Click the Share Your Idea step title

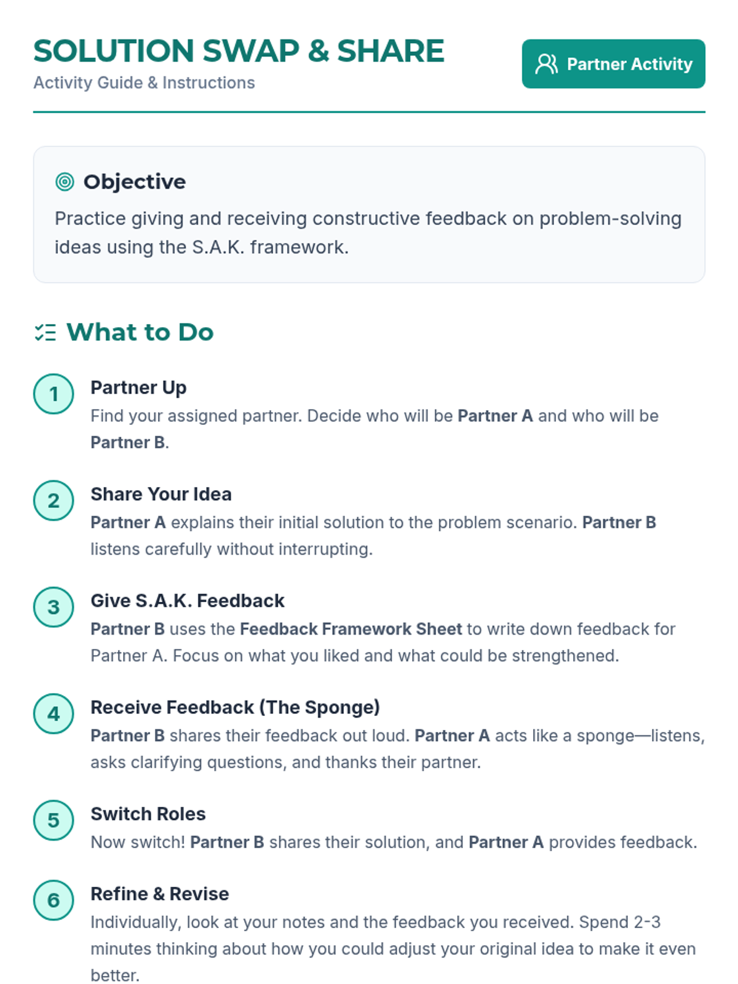click(161, 494)
